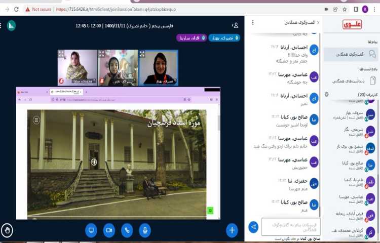Reload page in Chrome toolbar

tap(16, 9)
